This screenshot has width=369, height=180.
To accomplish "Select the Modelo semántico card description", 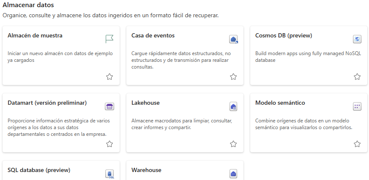I will click(304, 124).
